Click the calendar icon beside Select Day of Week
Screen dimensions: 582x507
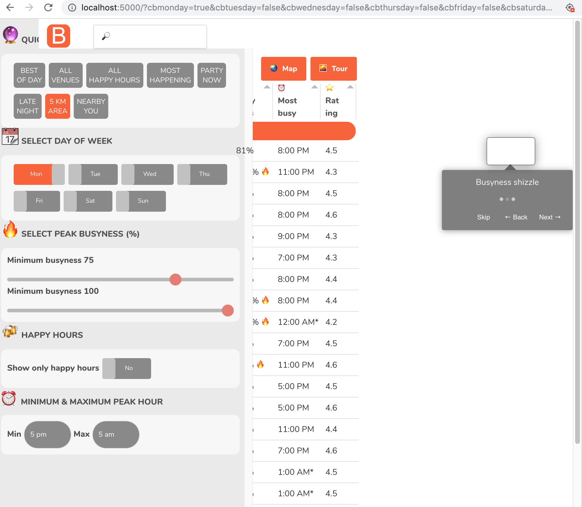(10, 137)
